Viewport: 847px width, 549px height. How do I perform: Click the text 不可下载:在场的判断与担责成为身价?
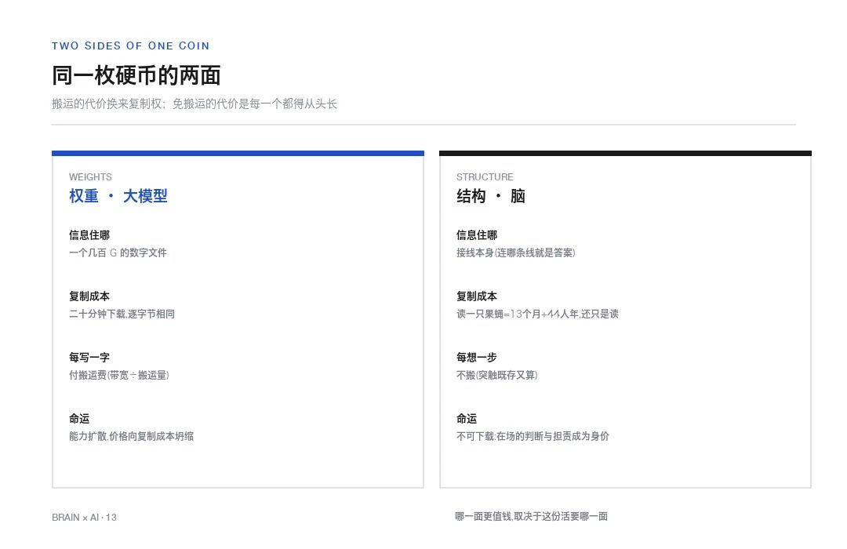pos(533,436)
